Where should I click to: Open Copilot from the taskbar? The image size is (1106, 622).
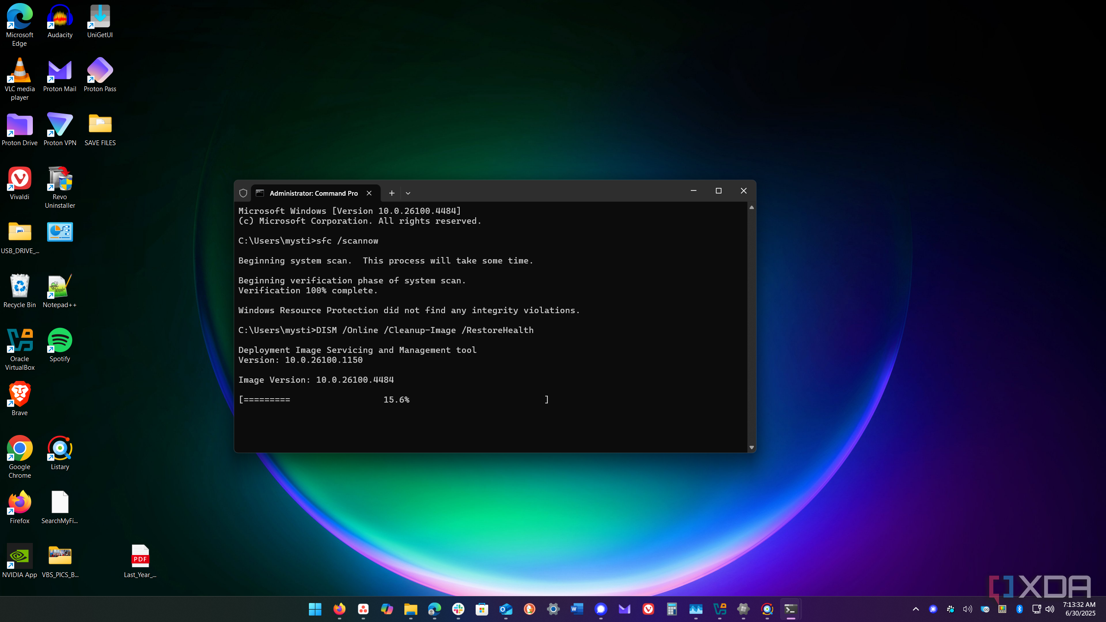(387, 609)
